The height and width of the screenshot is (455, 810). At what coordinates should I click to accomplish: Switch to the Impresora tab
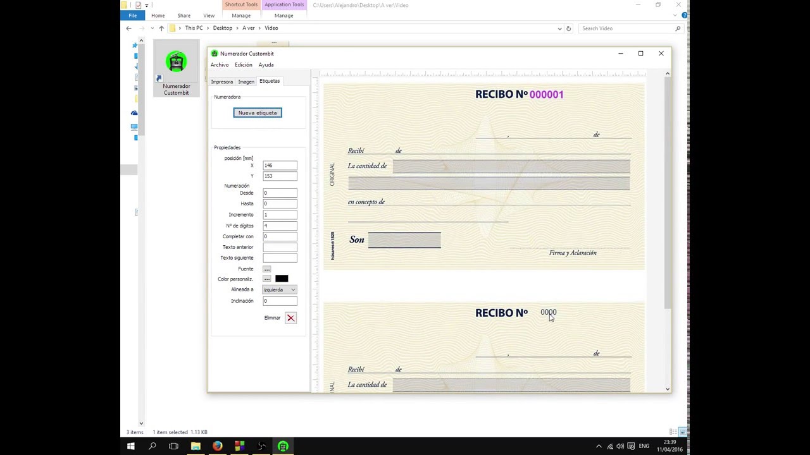pyautogui.click(x=221, y=82)
